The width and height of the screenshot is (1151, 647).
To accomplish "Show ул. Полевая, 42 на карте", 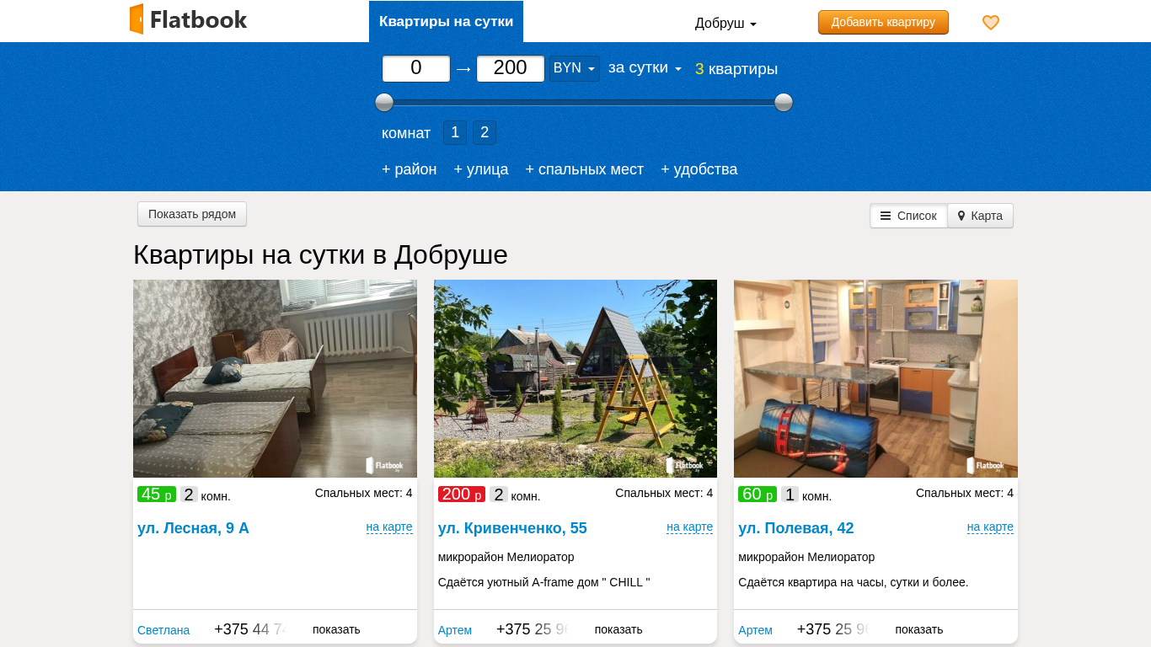I will click(x=990, y=527).
